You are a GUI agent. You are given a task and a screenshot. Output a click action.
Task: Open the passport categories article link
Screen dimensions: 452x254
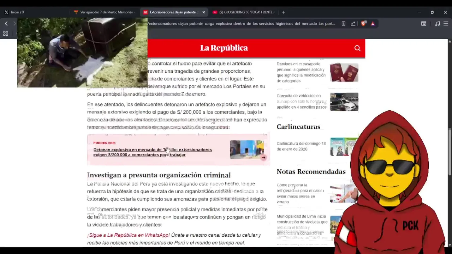coord(301,72)
